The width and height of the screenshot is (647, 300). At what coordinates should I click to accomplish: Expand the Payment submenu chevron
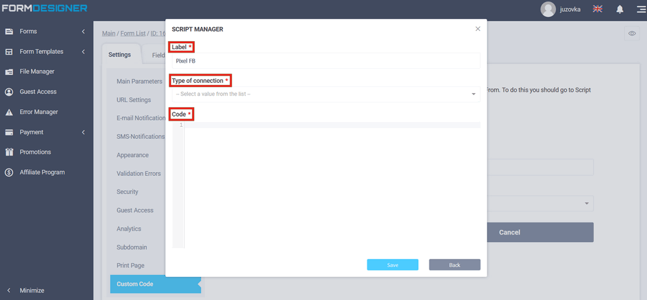pos(83,132)
